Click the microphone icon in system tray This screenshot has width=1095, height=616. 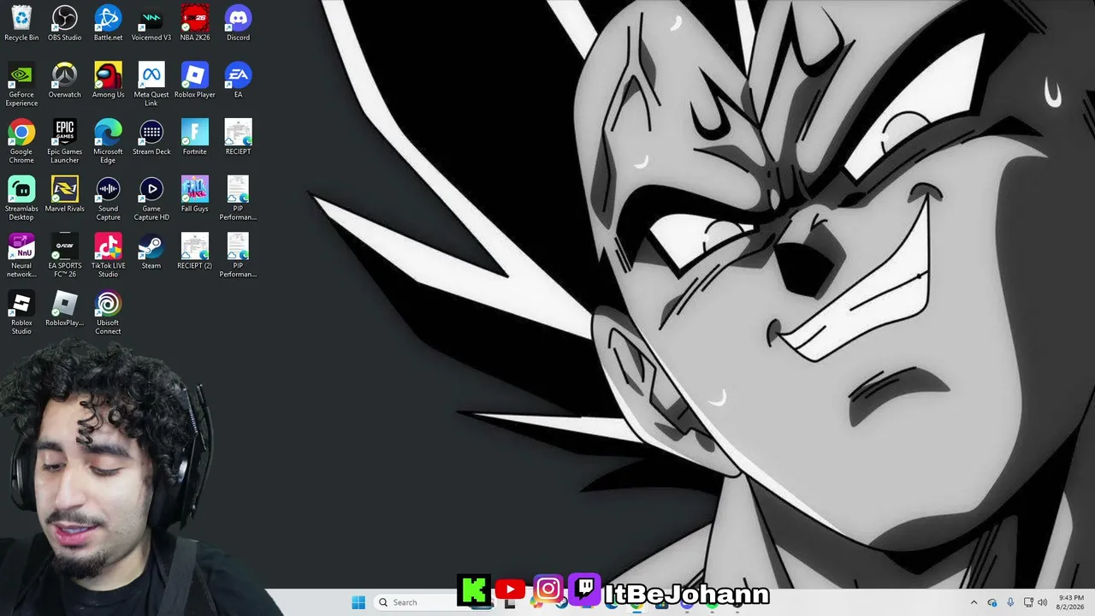(1010, 602)
